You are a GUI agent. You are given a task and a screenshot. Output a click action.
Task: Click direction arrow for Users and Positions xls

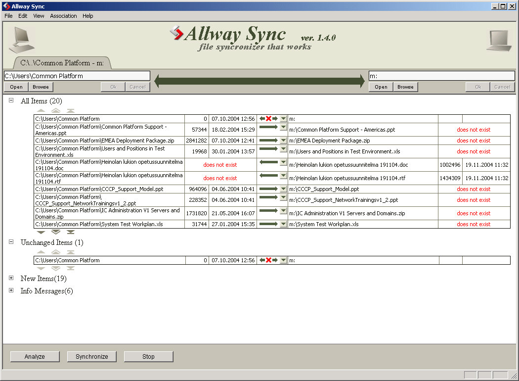point(268,149)
